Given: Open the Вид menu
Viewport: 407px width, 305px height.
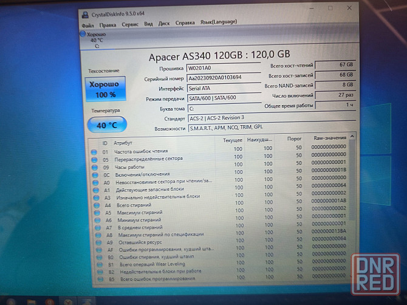Looking at the screenshot, I should pos(148,24).
